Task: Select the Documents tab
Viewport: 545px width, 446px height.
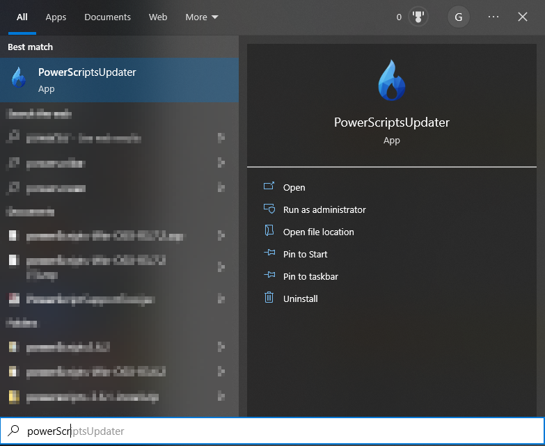Action: (x=107, y=17)
